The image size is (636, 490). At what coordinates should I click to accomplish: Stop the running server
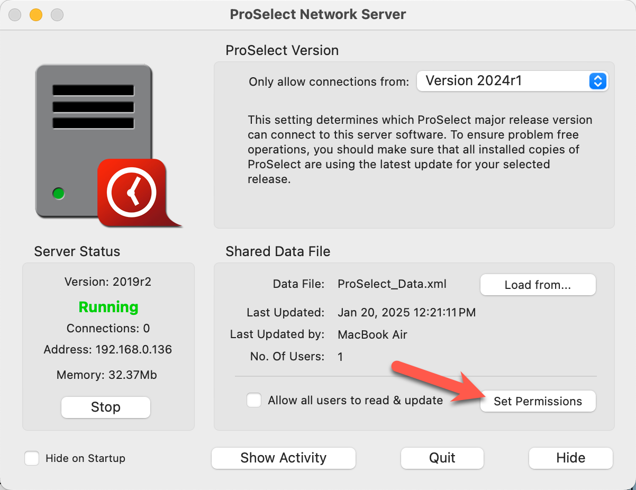tap(106, 407)
